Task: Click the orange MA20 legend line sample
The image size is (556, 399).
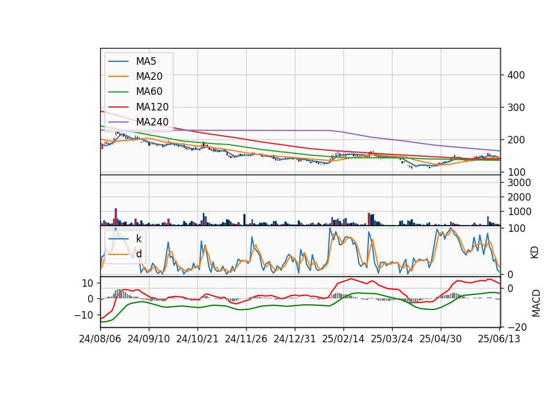Action: [118, 76]
